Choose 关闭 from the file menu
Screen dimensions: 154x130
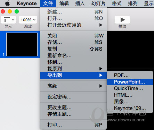pyautogui.click(x=73, y=36)
